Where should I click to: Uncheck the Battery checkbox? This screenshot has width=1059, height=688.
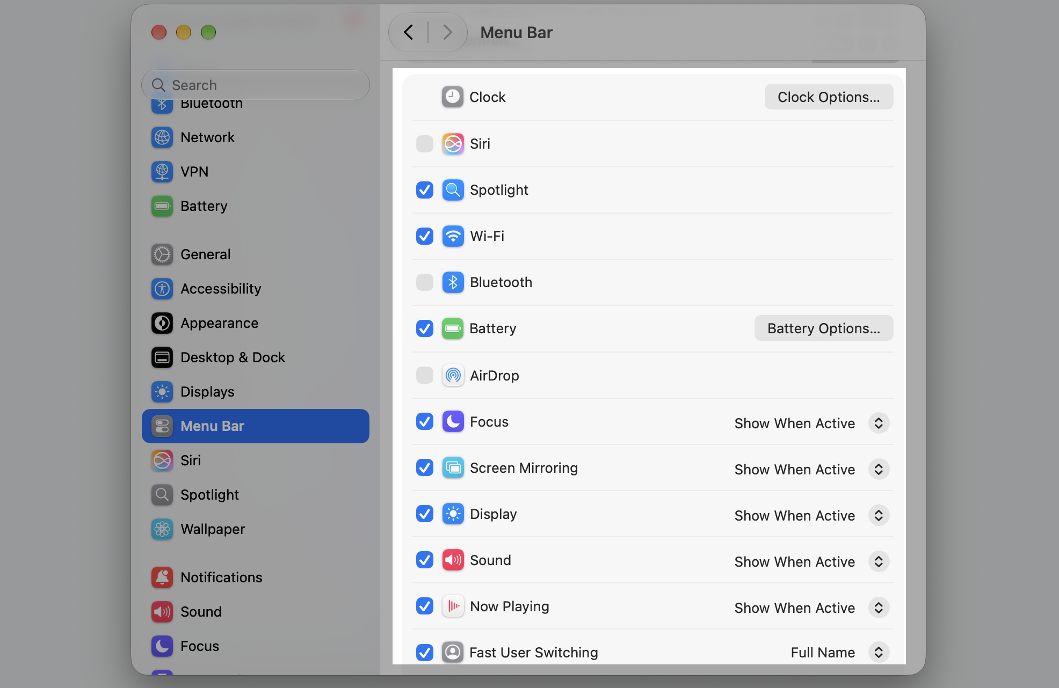[x=425, y=328]
